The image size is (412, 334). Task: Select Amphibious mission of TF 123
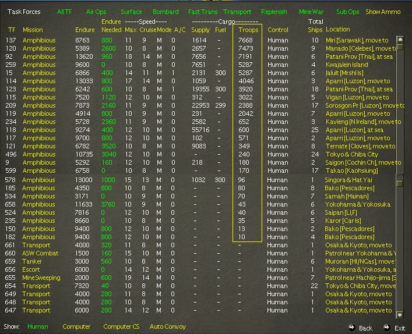click(39, 89)
